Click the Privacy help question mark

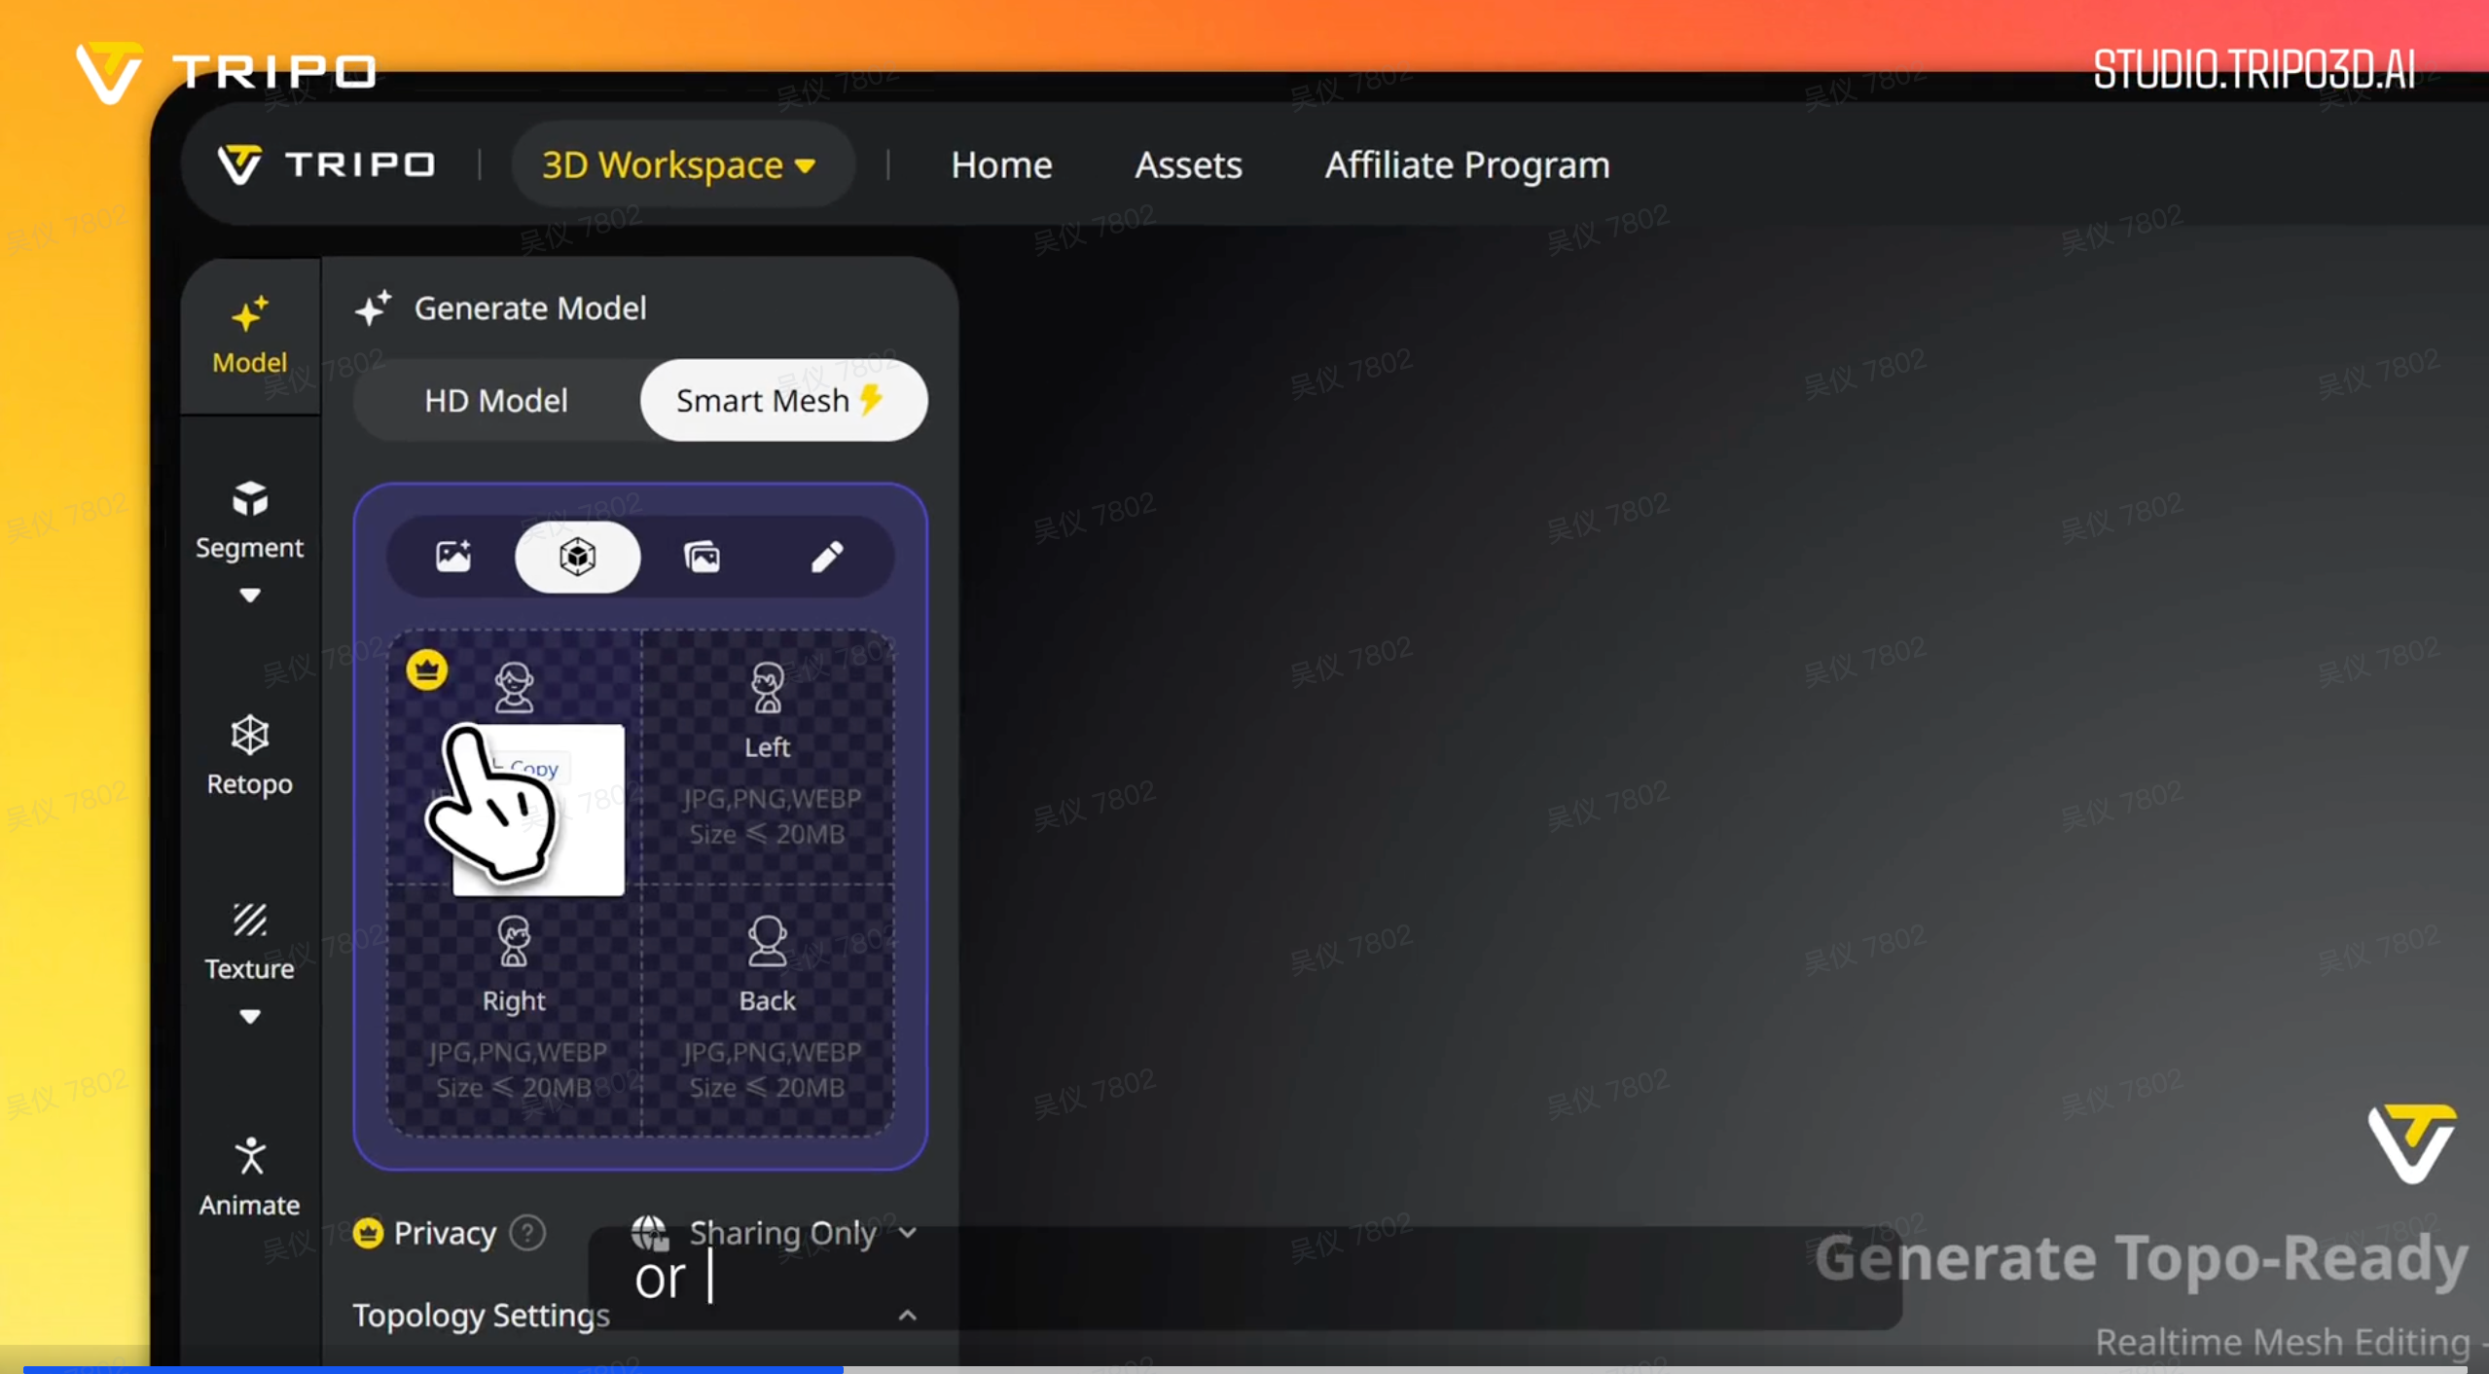click(528, 1233)
